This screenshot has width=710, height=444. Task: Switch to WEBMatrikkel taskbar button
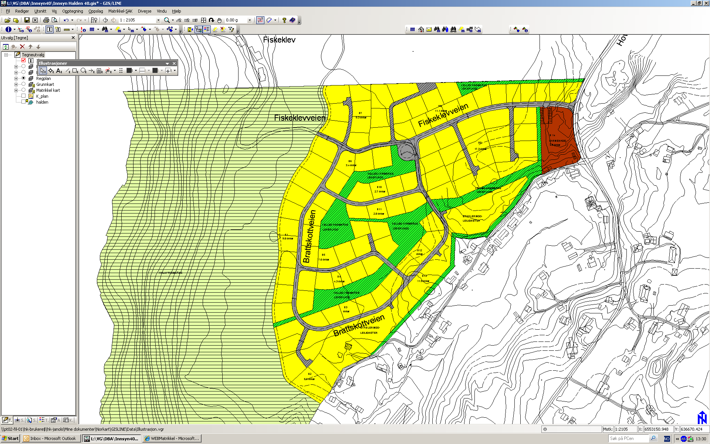172,438
